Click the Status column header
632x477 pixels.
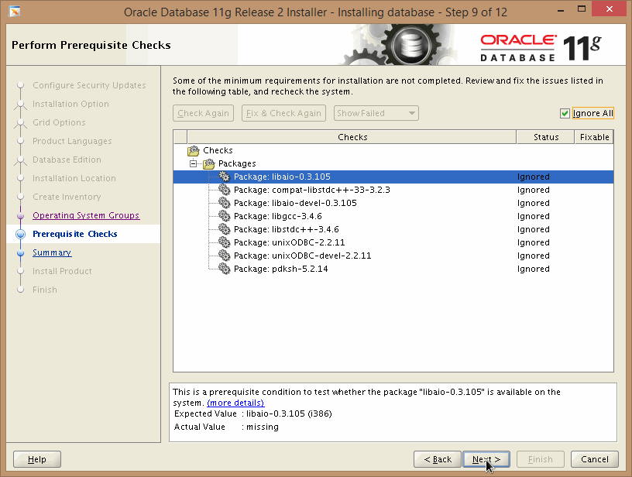click(x=546, y=137)
